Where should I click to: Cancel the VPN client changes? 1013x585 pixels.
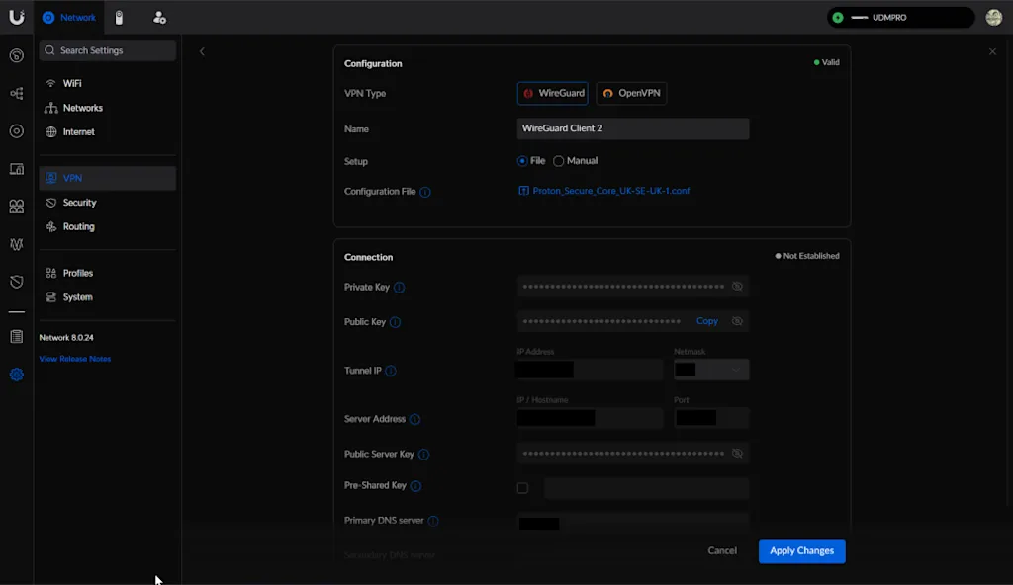tap(721, 550)
